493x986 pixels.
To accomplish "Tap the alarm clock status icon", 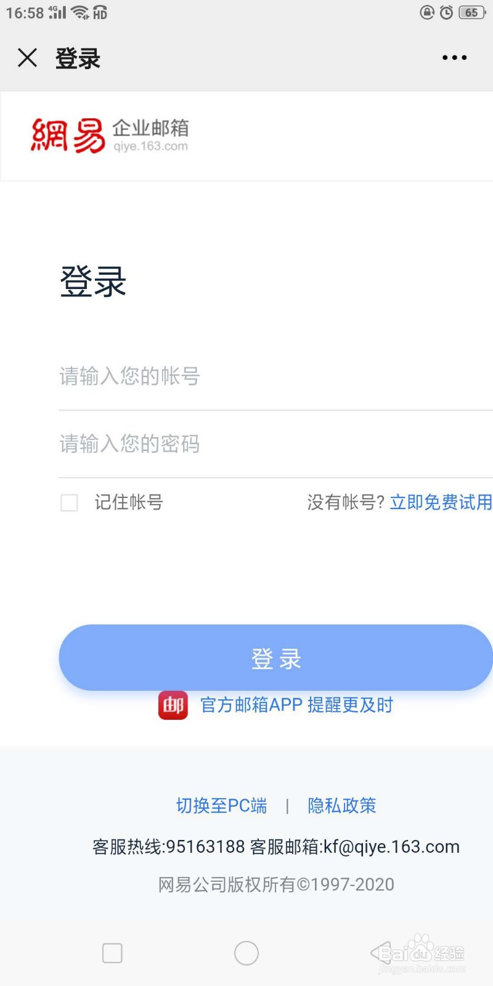I will (x=446, y=12).
